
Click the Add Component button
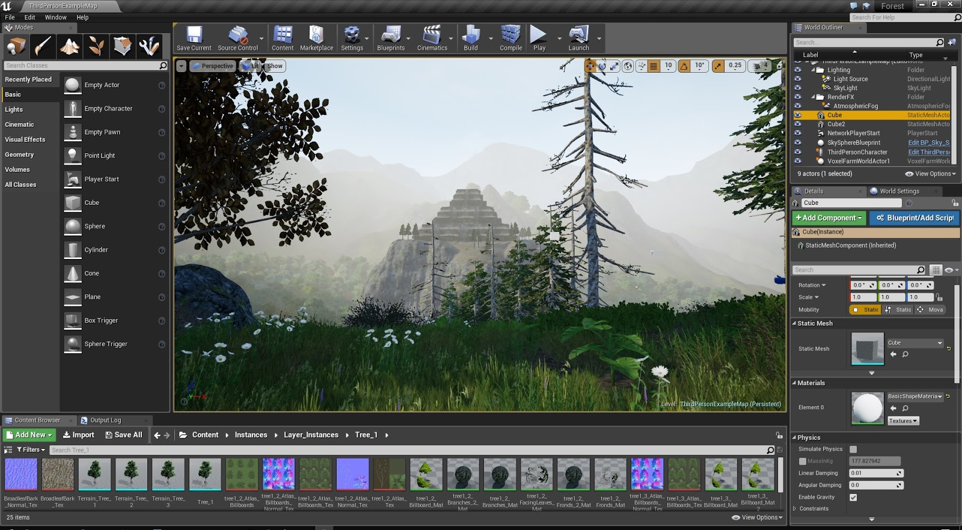(829, 218)
